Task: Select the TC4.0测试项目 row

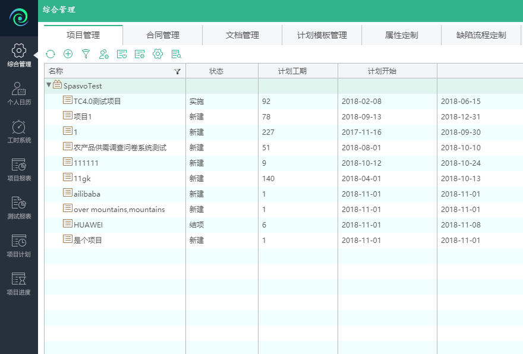Action: click(283, 102)
